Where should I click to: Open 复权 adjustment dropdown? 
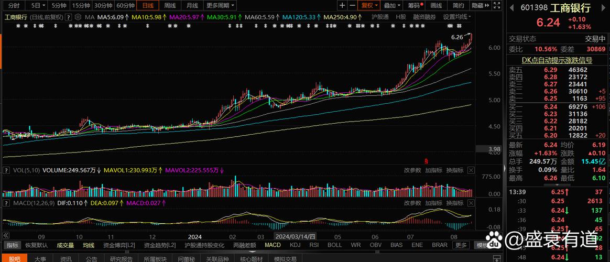pos(369,5)
